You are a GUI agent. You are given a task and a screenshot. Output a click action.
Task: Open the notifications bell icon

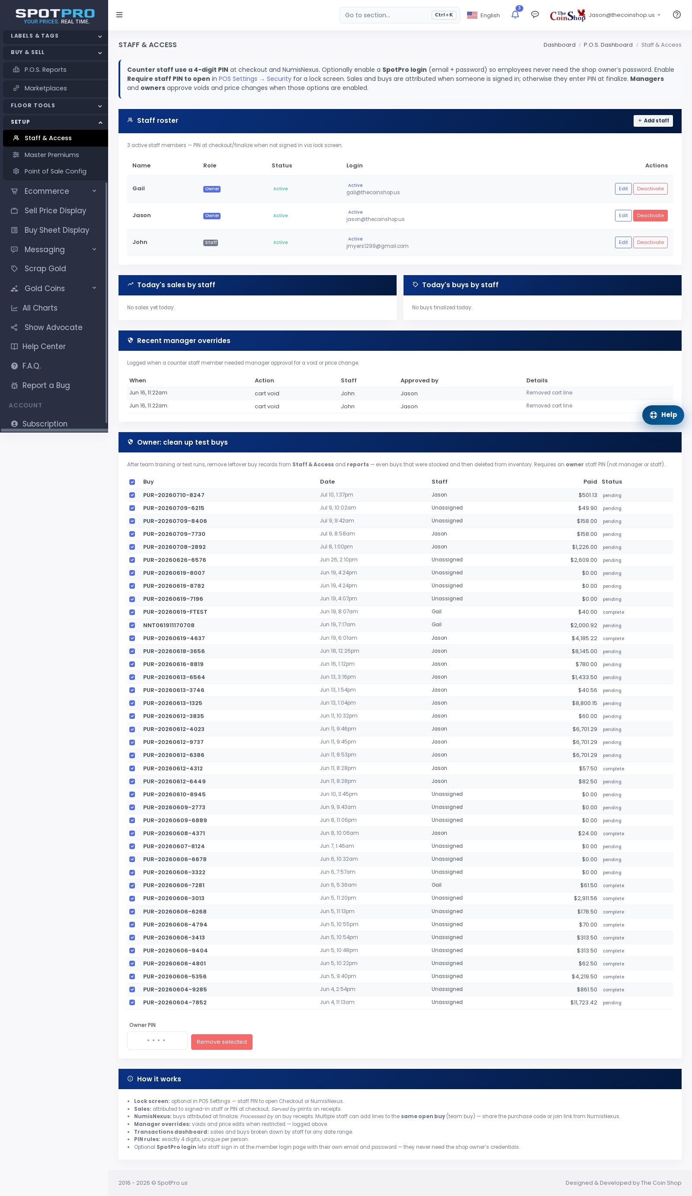(x=515, y=14)
